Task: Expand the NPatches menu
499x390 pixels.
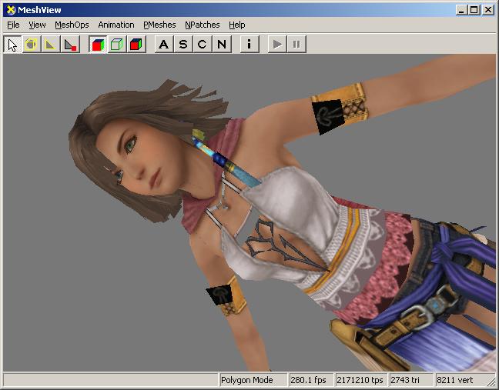Action: (202, 25)
